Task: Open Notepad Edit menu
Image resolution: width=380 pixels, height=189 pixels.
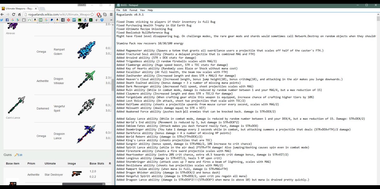Action: point(125,10)
